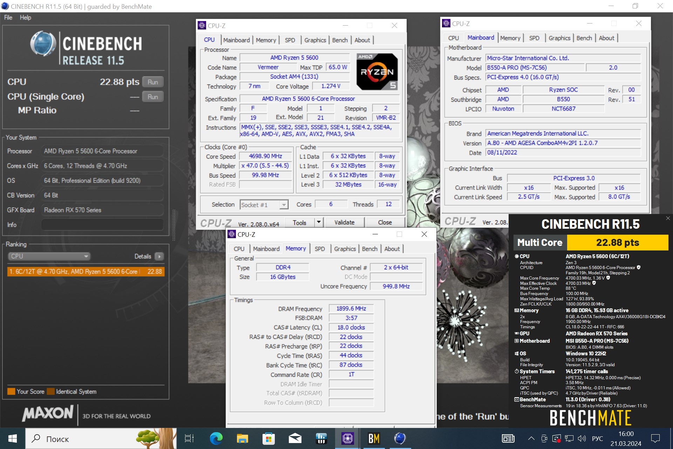The height and width of the screenshot is (449, 673).
Task: Click the CPU-Z icon in the Memory window title bar
Action: click(232, 234)
